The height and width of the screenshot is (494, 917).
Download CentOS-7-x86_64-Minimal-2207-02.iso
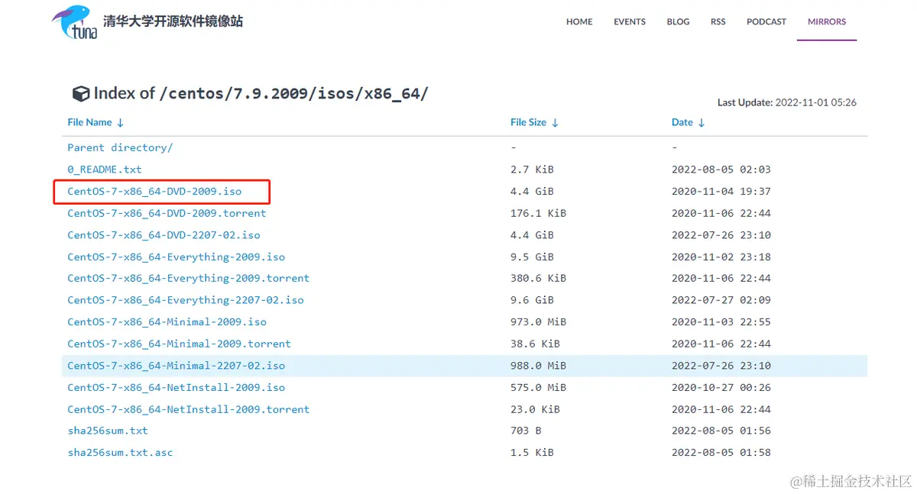tap(176, 366)
